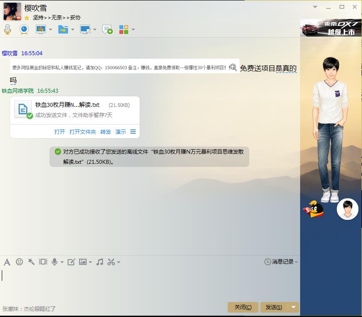
Task: Open the emoji smiley picker
Action: pyautogui.click(x=19, y=262)
